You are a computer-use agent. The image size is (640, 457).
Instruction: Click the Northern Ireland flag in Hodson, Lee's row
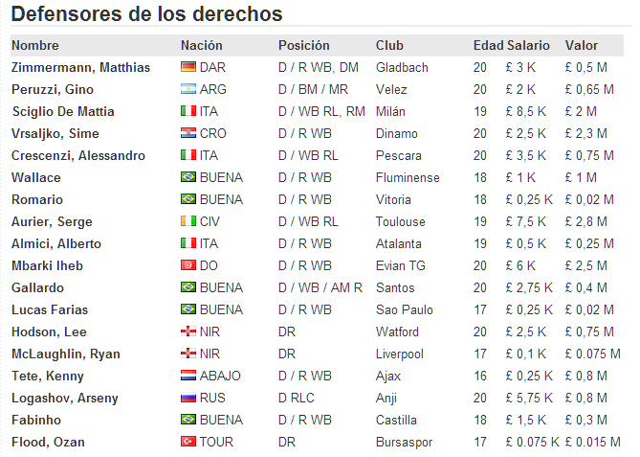(188, 331)
